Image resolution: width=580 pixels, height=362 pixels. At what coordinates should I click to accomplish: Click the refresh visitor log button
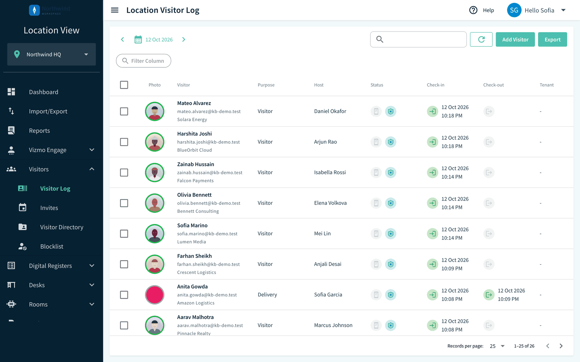(481, 39)
